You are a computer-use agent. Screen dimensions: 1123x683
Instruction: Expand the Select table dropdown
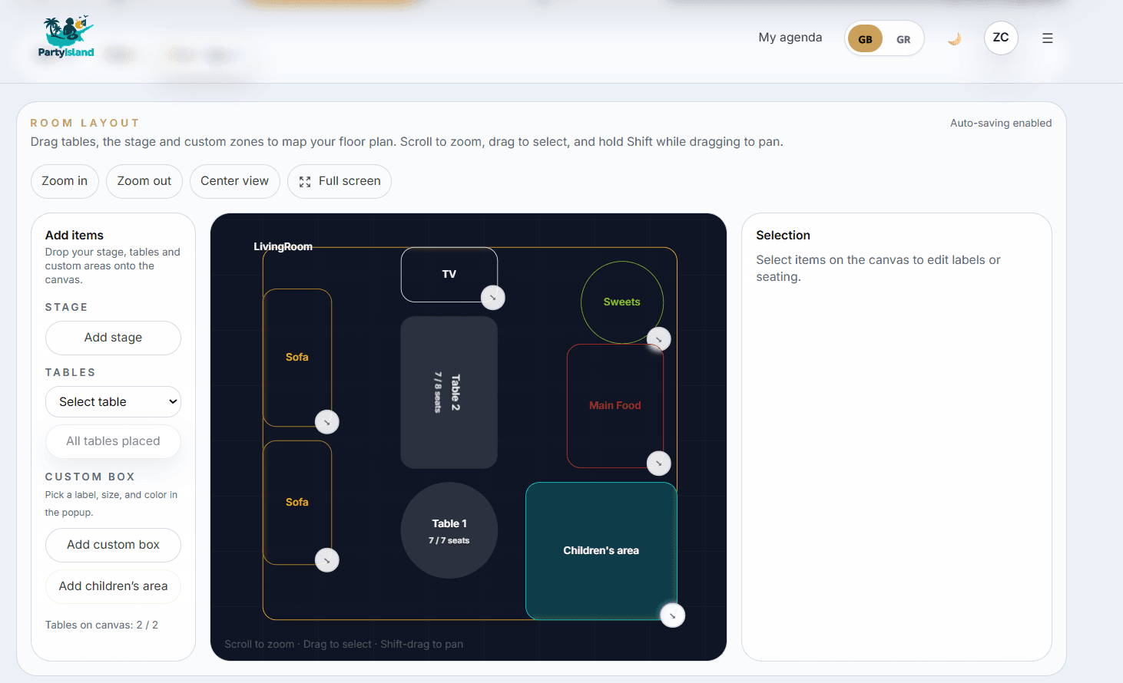tap(113, 401)
